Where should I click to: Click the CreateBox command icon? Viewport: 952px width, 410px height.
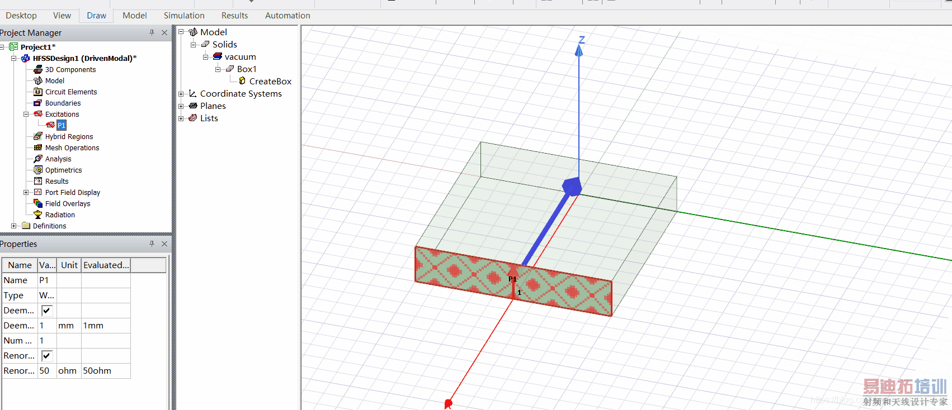point(242,81)
